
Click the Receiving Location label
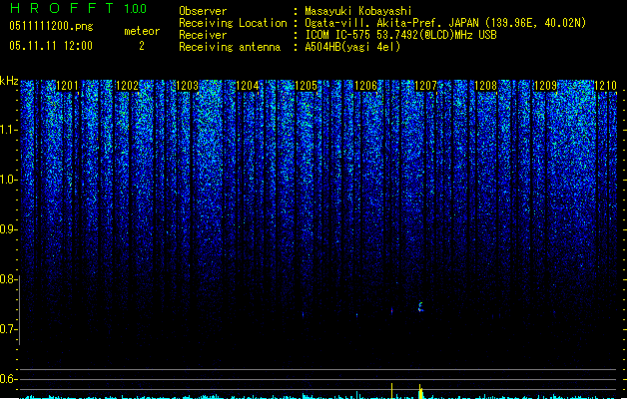[x=233, y=23]
